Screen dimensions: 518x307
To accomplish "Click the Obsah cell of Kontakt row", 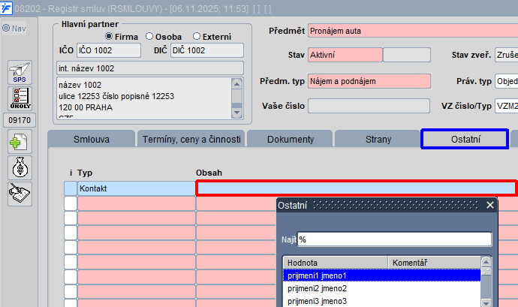I will [x=356, y=188].
